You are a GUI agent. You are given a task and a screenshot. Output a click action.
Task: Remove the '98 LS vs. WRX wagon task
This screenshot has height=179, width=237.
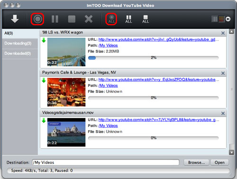223,33
